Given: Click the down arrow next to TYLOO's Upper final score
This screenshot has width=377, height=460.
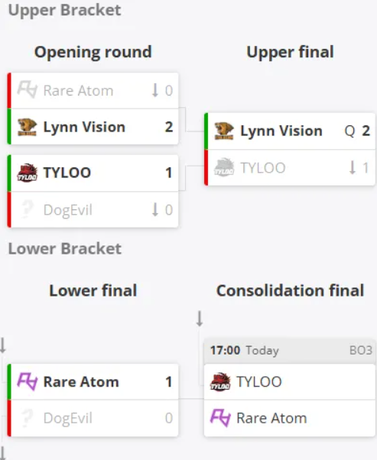Looking at the screenshot, I should click(353, 167).
